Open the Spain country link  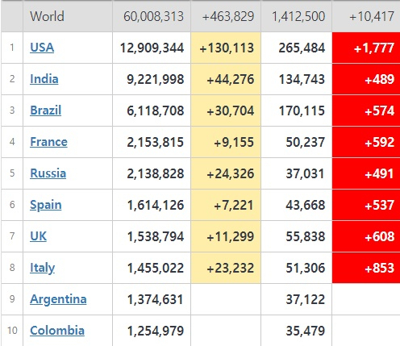coord(46,205)
